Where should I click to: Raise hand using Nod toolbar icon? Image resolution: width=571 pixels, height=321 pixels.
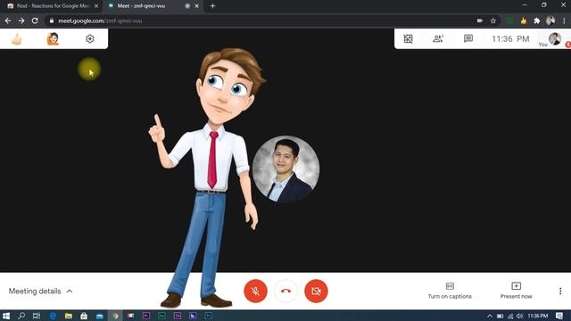[53, 38]
